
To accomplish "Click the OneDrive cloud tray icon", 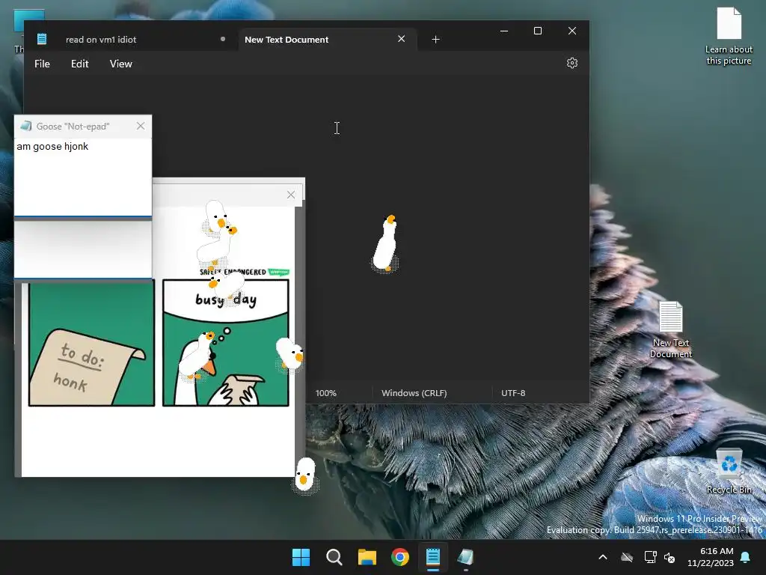I will [x=627, y=557].
